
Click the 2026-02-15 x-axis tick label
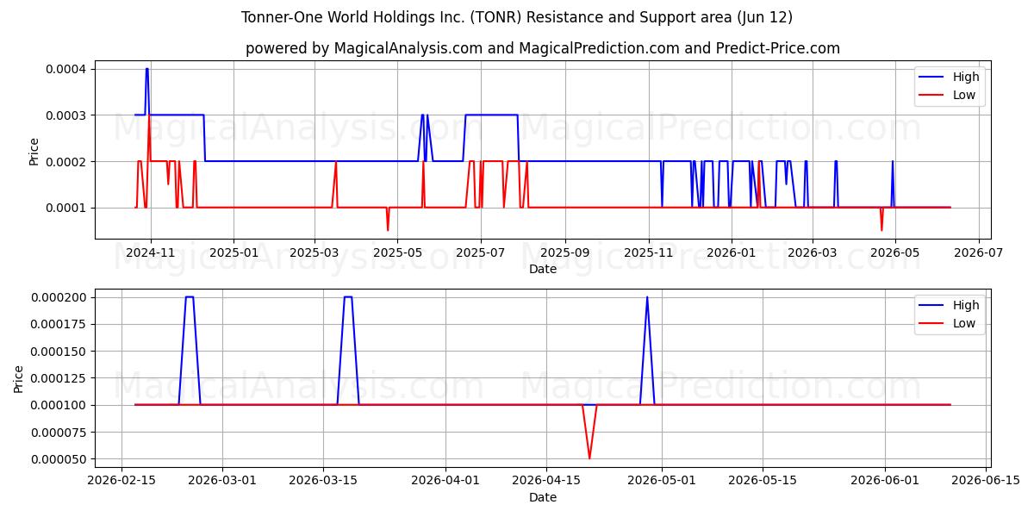121,481
